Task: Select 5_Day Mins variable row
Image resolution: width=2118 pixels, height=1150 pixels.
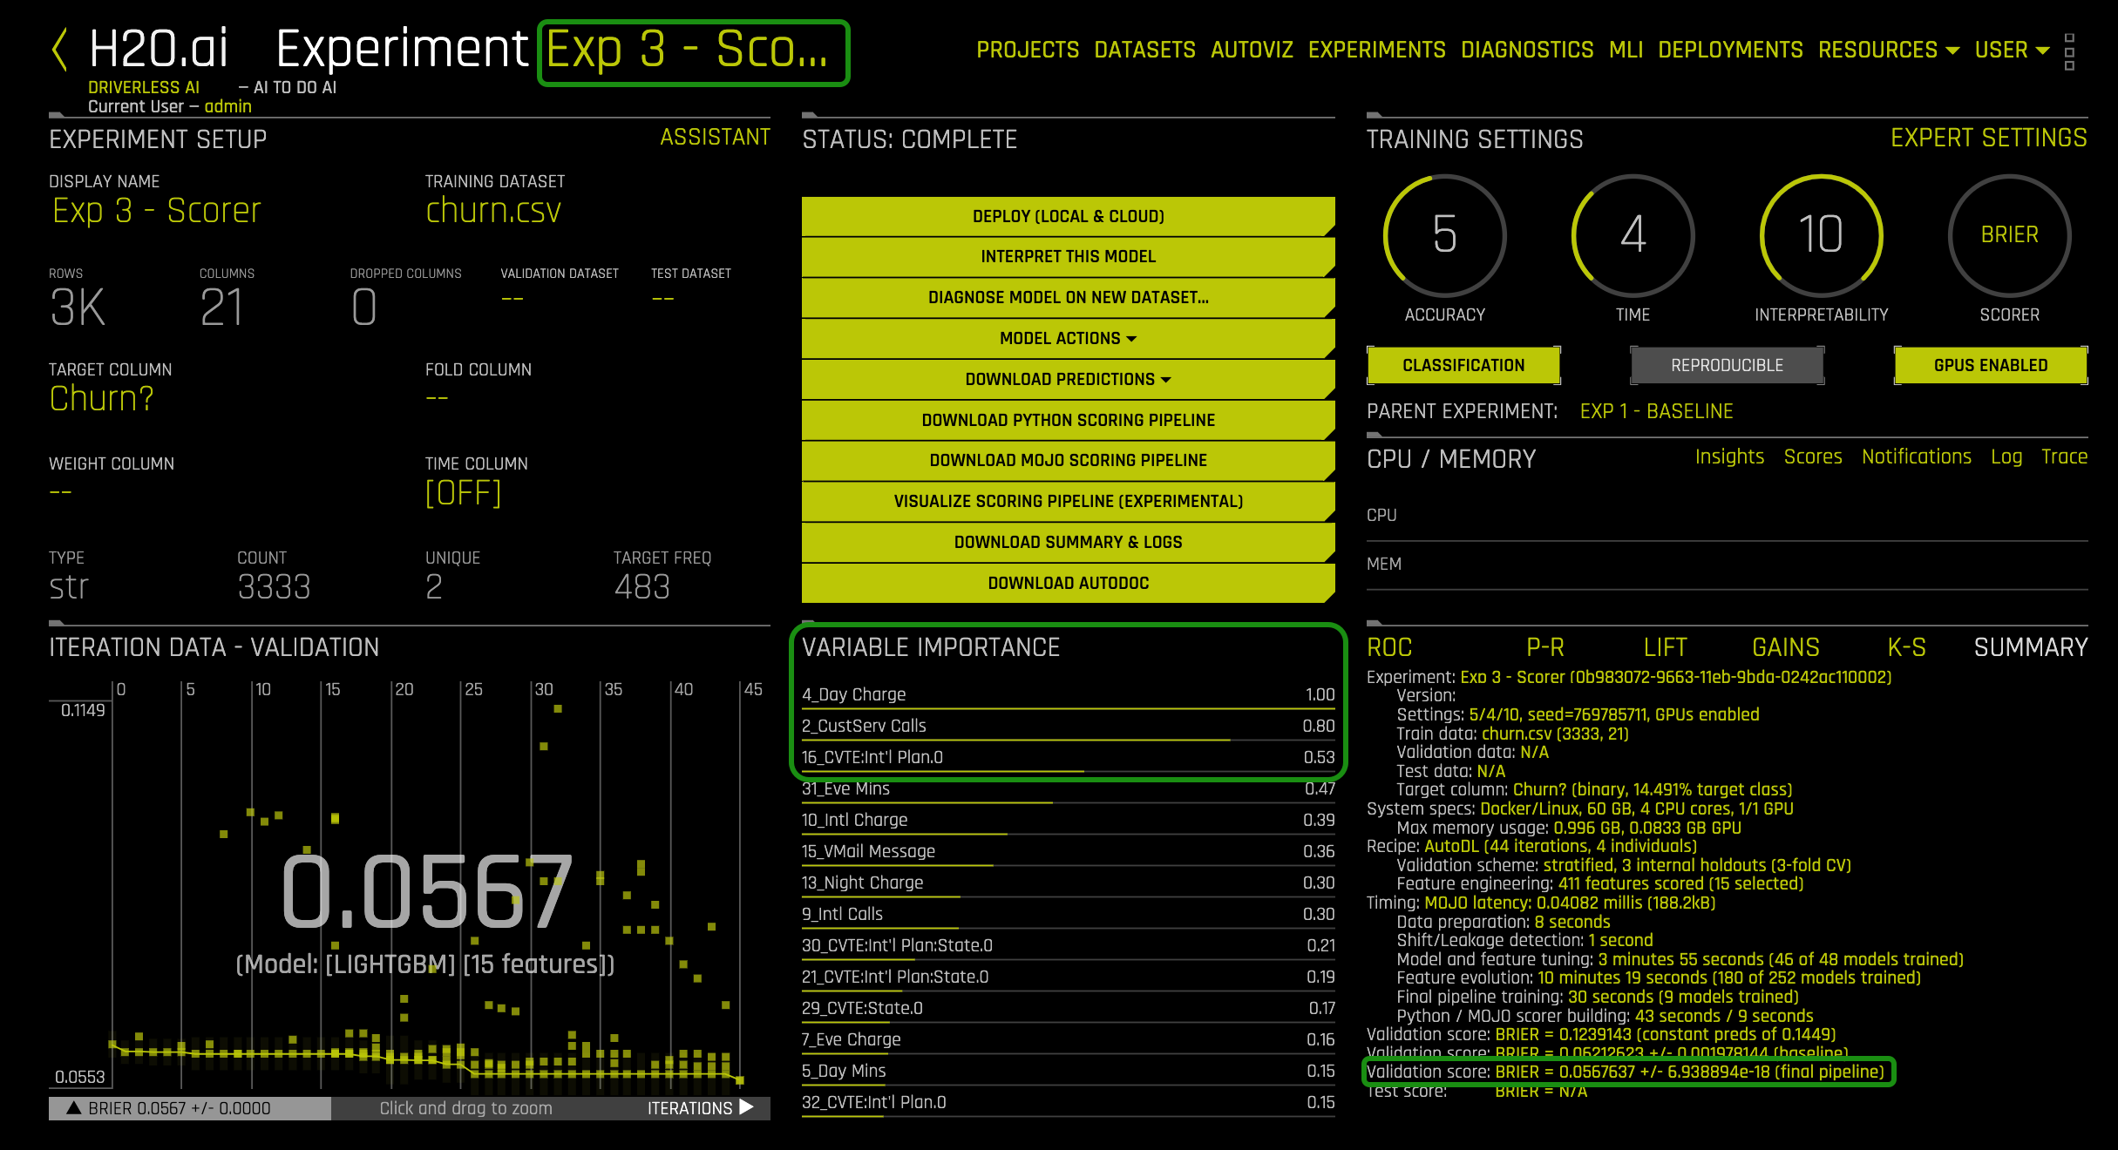Action: tap(1068, 1071)
